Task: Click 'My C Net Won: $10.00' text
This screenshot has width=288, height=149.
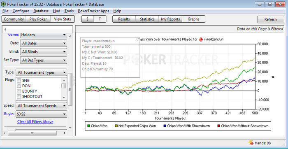Action: 100,52
